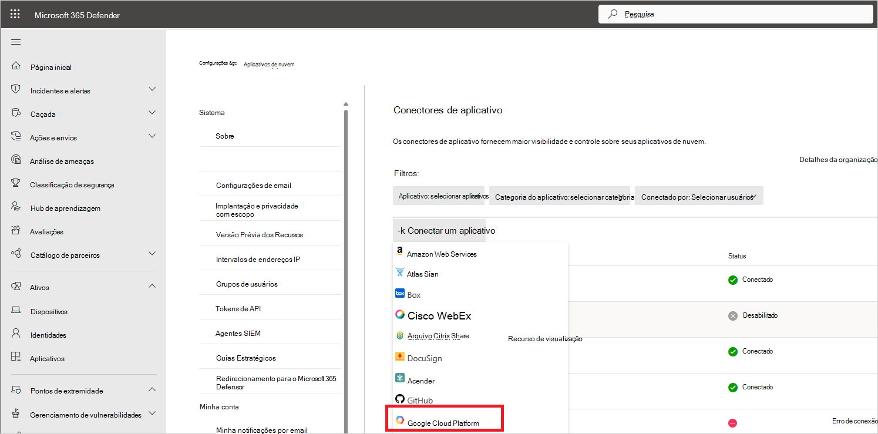Click Aplicativos de nuvem breadcrumb

tap(269, 64)
